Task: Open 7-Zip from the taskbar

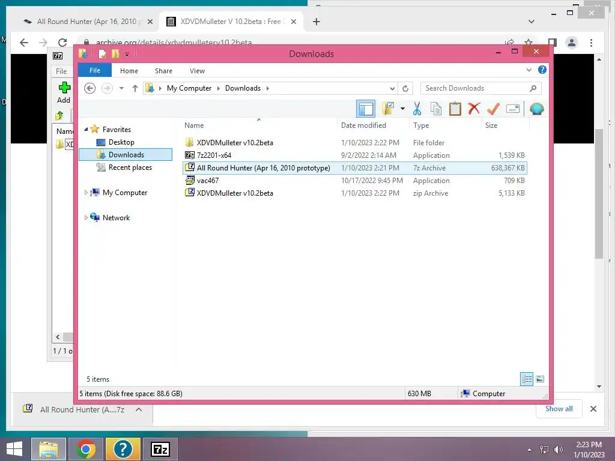Action: [x=160, y=449]
